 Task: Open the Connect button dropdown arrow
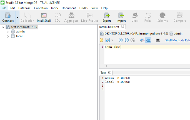pos(18,17)
